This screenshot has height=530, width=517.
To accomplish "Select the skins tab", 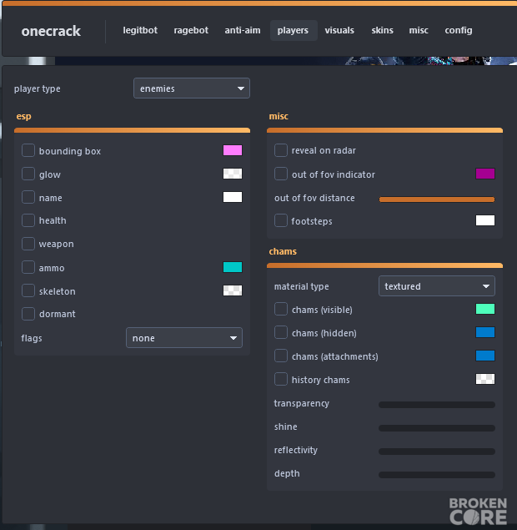I will [382, 30].
